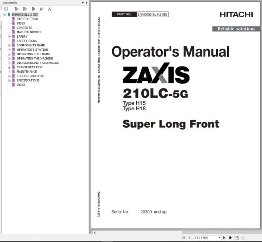Click the Operator's Manual title text
This screenshot has width=262, height=242.
[x=170, y=52]
